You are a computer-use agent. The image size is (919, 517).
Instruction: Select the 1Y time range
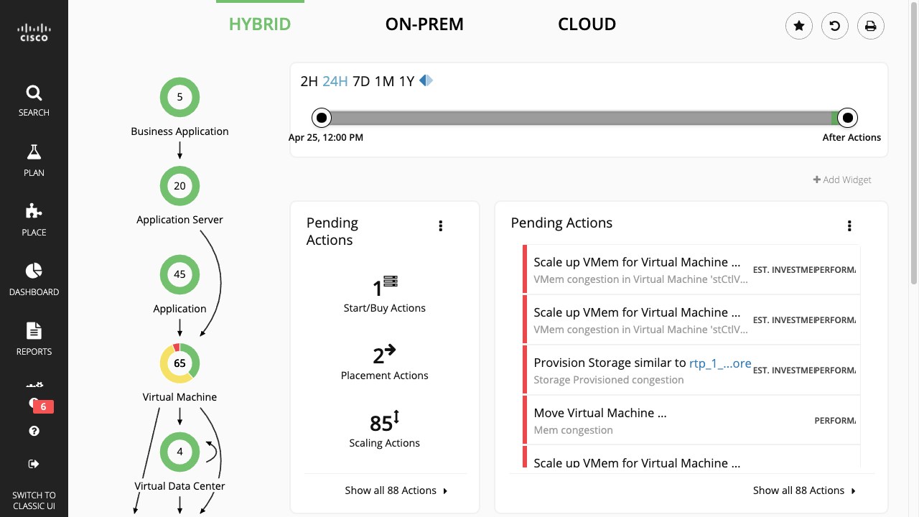click(x=407, y=81)
